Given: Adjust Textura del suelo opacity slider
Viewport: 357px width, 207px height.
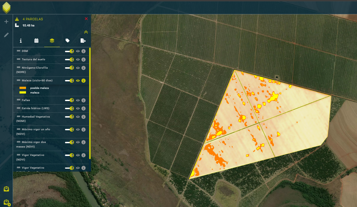Looking at the screenshot, I should coord(69,59).
